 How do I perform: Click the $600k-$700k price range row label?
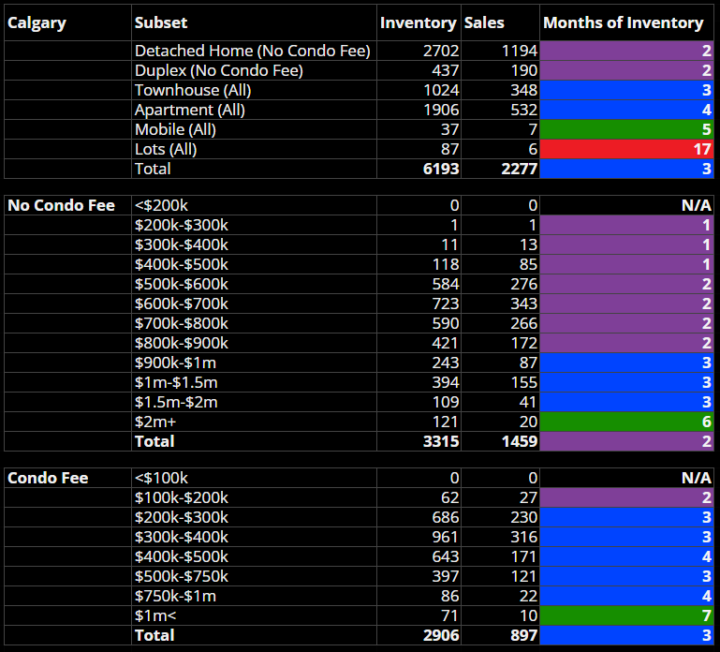click(181, 304)
